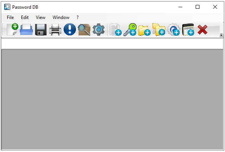Open search using the magnifying glass icon
The height and width of the screenshot is (152, 225).
(x=84, y=30)
